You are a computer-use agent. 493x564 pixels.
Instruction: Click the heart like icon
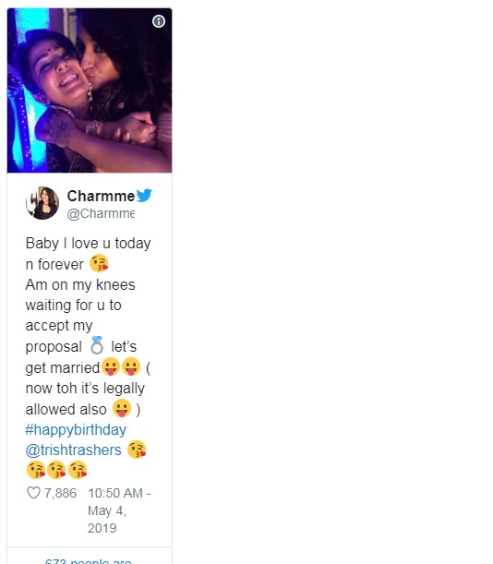click(x=33, y=493)
